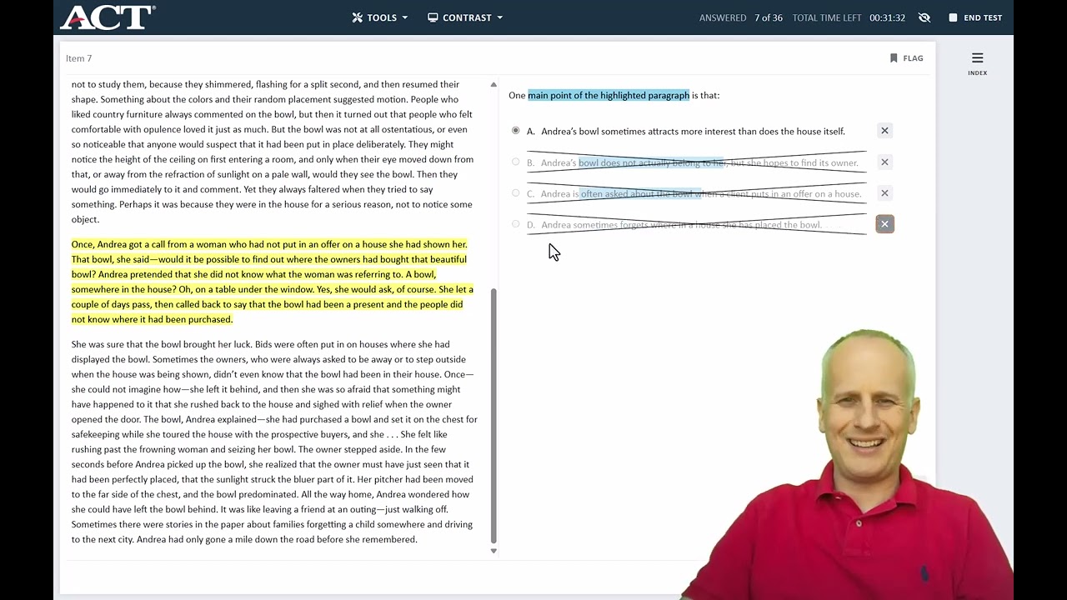The image size is (1067, 600).
Task: Toggle eliminate X for answer C
Action: 884,193
